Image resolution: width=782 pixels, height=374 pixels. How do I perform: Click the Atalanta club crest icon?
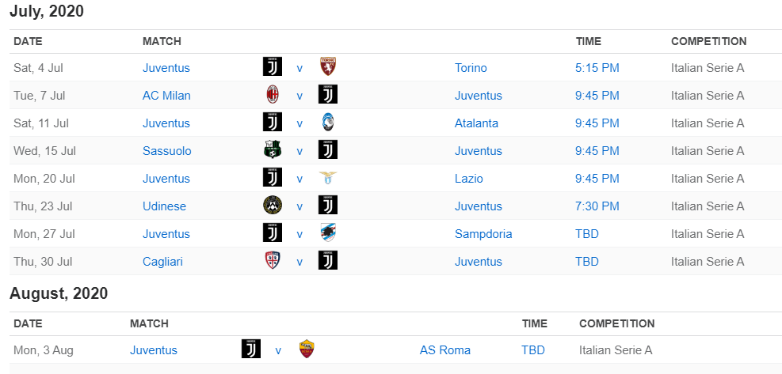pyautogui.click(x=327, y=123)
